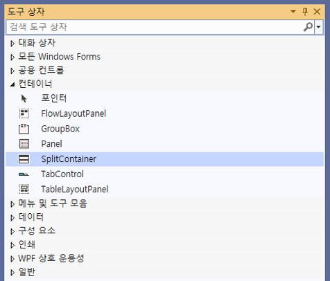The height and width of the screenshot is (281, 330).
Task: Select the pointer arrow icon
Action: click(x=24, y=98)
